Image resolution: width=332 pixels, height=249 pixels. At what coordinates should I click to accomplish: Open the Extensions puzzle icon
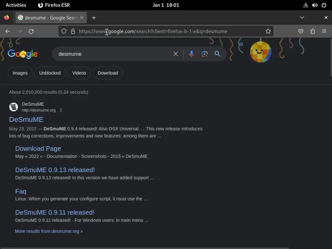[x=313, y=31]
